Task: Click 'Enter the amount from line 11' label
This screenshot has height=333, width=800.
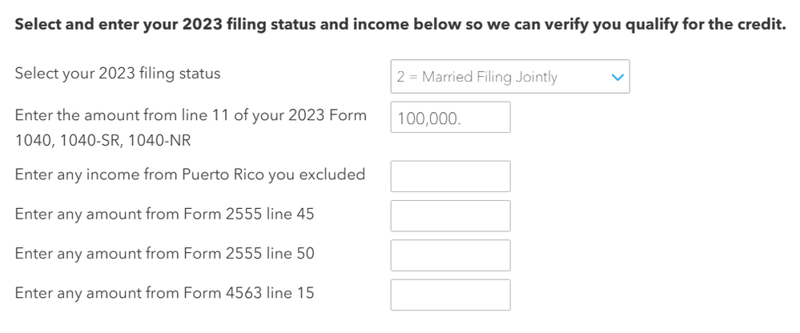Action: pyautogui.click(x=120, y=115)
